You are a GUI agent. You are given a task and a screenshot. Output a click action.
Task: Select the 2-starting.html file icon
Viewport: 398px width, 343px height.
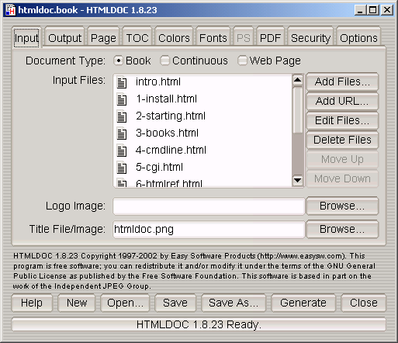(x=122, y=116)
